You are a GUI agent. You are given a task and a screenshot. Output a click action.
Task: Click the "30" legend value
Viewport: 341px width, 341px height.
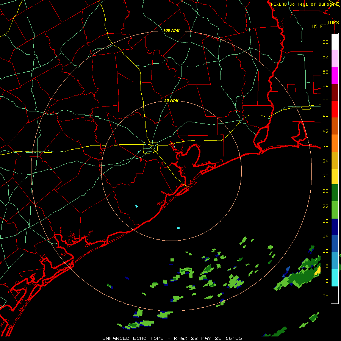coord(325,176)
